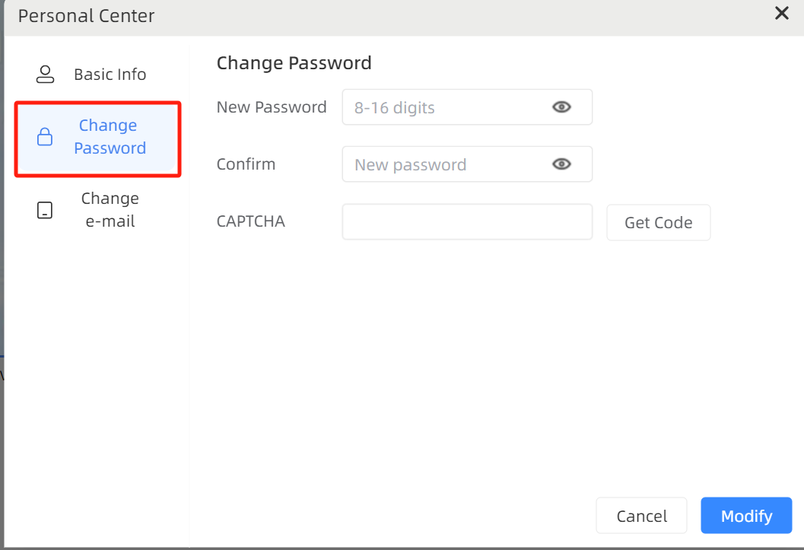Viewport: 804px width, 550px height.
Task: Click the Change Password form heading
Action: pyautogui.click(x=294, y=63)
